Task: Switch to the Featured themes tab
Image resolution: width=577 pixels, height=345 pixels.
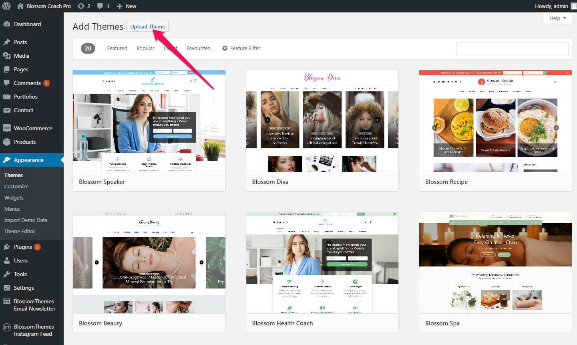Action: tap(117, 48)
